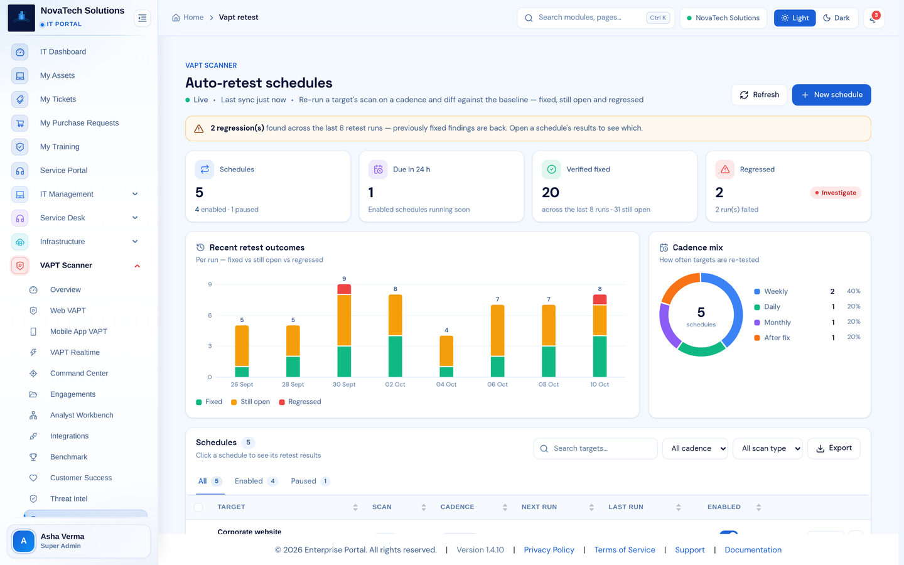Click My Purchase Requests cart icon
The height and width of the screenshot is (565, 904).
pyautogui.click(x=20, y=123)
